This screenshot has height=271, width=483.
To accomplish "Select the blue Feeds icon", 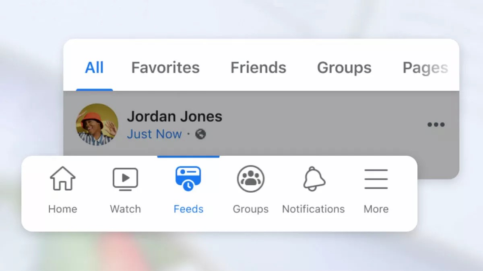I will [x=188, y=179].
